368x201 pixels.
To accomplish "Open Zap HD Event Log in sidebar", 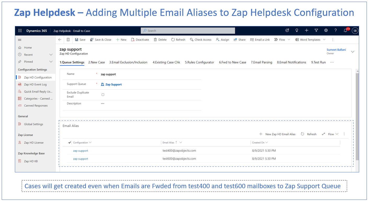I will pyautogui.click(x=35, y=84).
